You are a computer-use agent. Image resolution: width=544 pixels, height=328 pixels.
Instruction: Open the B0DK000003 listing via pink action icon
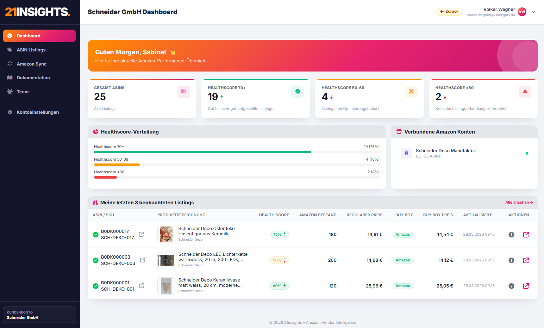click(526, 260)
